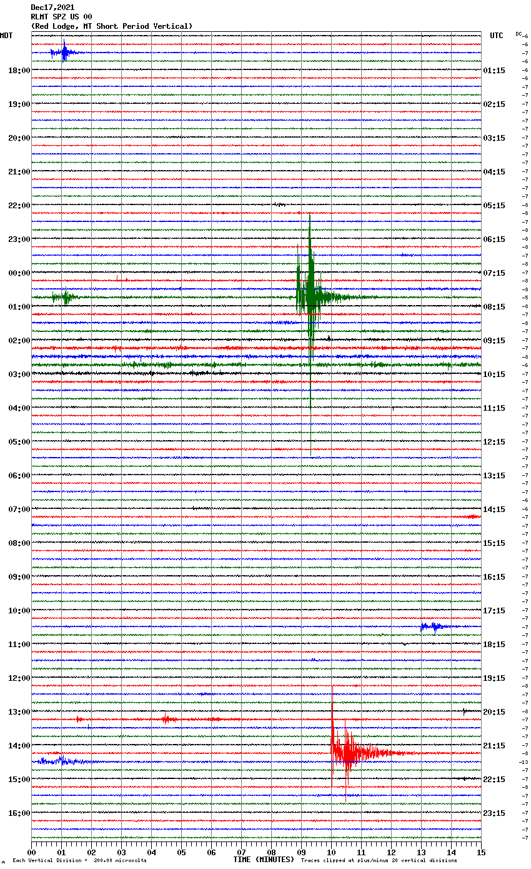Image resolution: width=531 pixels, height=869 pixels.
Task: Click the 00:00 midnight MDT time label
Action: pyautogui.click(x=19, y=273)
